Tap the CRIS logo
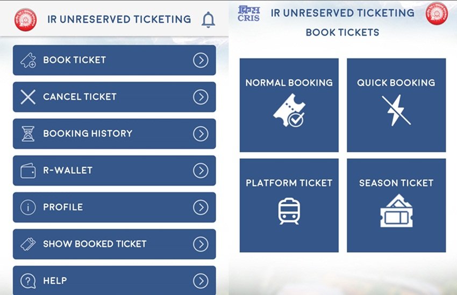 (248, 13)
